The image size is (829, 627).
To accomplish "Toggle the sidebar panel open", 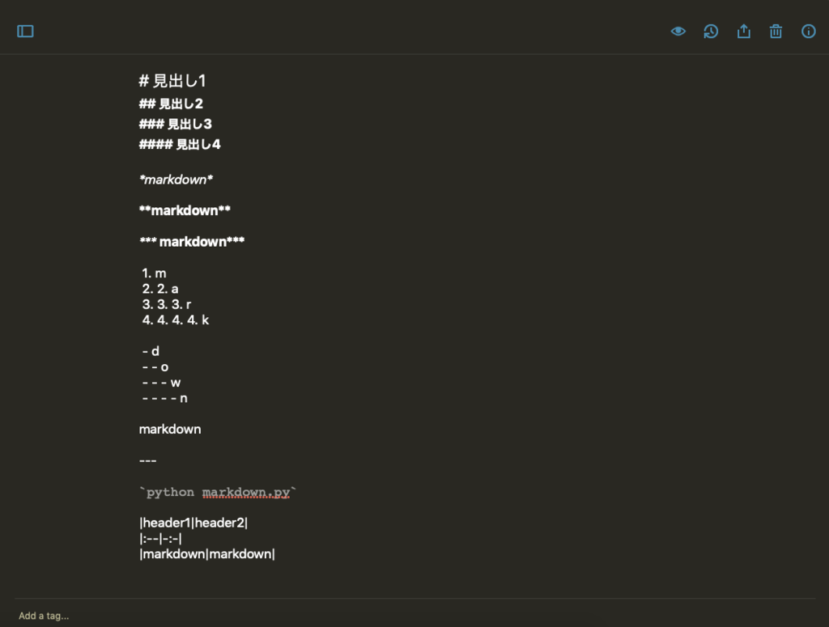I will click(x=25, y=29).
